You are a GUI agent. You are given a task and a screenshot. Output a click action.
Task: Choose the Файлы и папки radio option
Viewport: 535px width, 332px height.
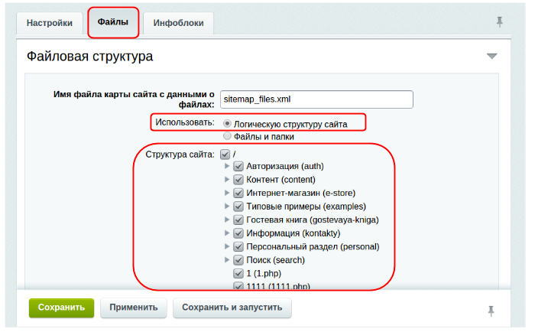click(228, 136)
